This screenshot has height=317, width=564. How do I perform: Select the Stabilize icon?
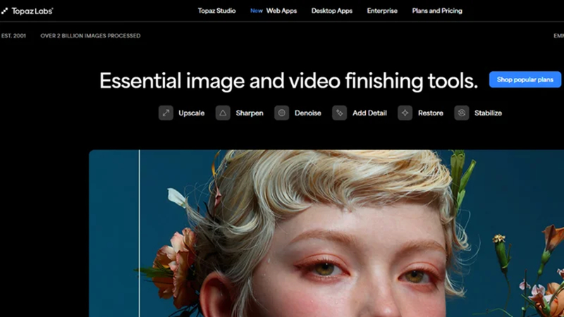[462, 113]
